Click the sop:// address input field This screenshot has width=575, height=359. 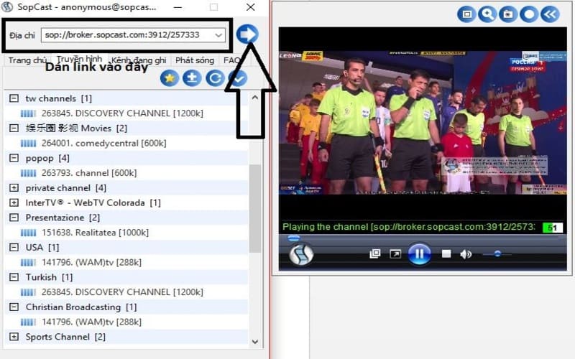126,34
